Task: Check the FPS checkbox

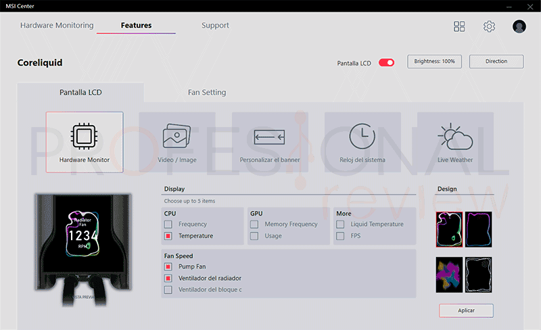Action: click(x=340, y=236)
